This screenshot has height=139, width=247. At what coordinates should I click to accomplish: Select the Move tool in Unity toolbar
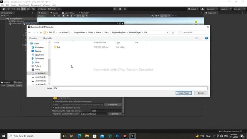(8, 9)
